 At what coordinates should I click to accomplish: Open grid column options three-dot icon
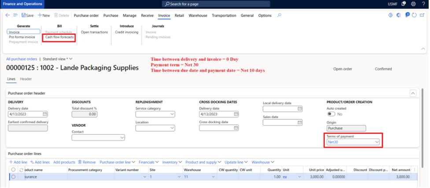coord(415,170)
